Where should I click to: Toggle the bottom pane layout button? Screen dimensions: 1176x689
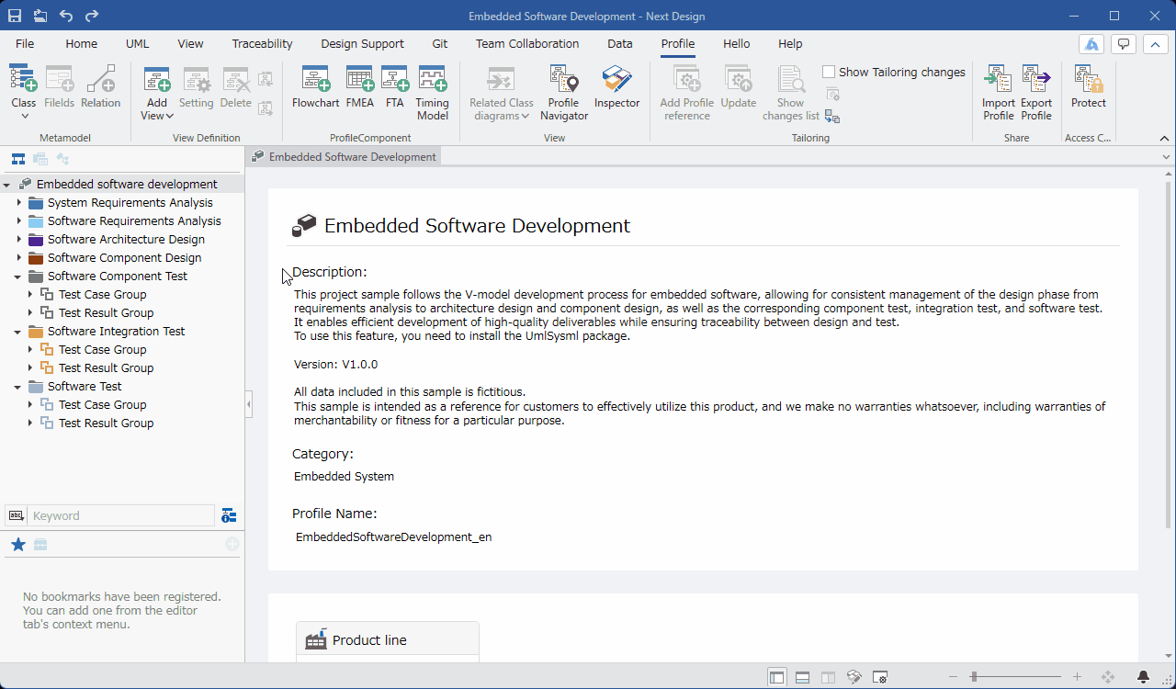[802, 677]
